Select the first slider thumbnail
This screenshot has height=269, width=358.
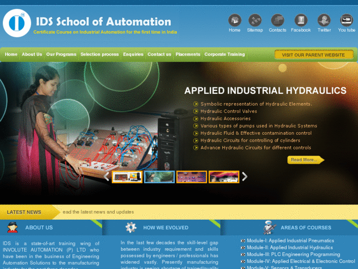click(127, 177)
